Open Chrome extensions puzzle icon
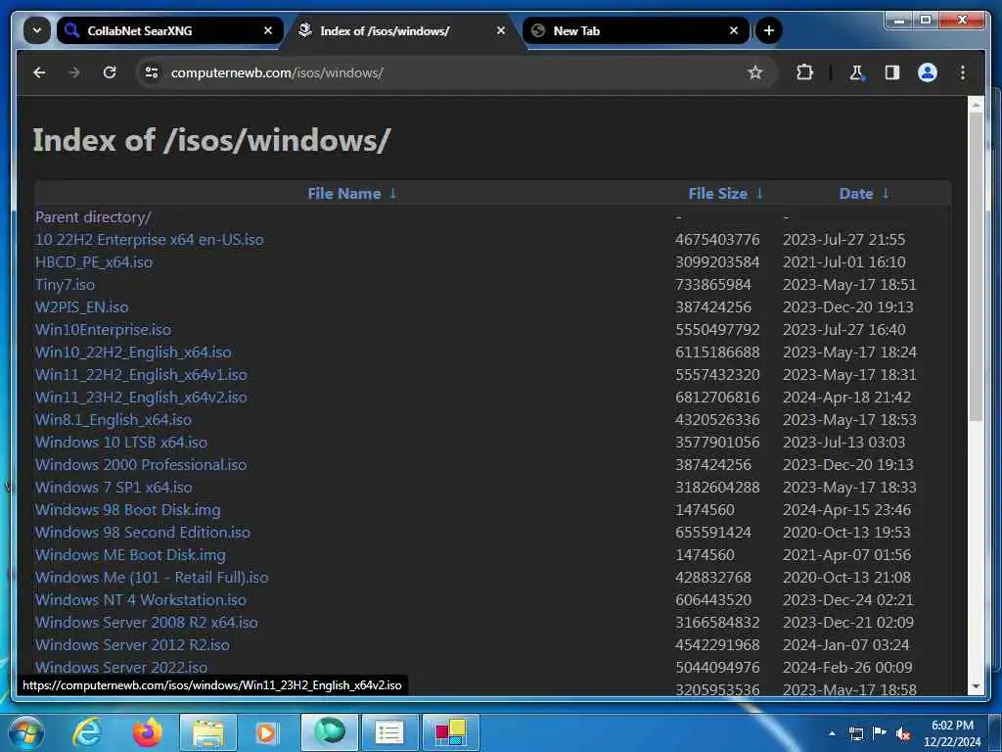The width and height of the screenshot is (1002, 752). pos(804,72)
